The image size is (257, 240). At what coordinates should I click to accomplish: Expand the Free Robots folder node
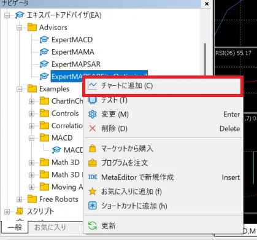[20, 199]
